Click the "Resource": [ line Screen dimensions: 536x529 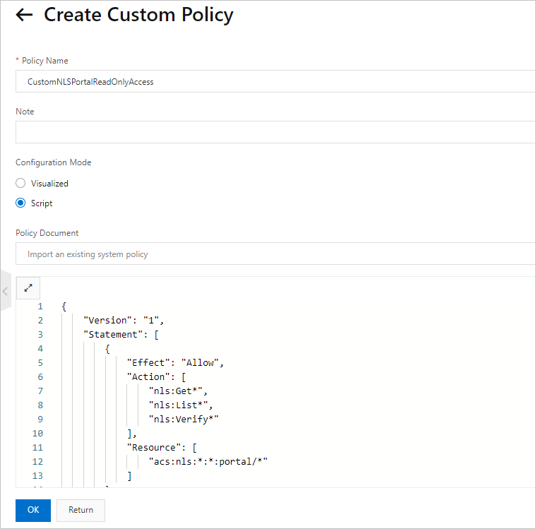pyautogui.click(x=162, y=448)
